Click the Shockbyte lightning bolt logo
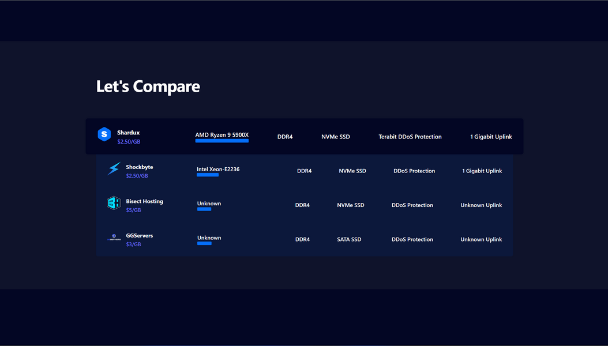The image size is (608, 346). [114, 168]
